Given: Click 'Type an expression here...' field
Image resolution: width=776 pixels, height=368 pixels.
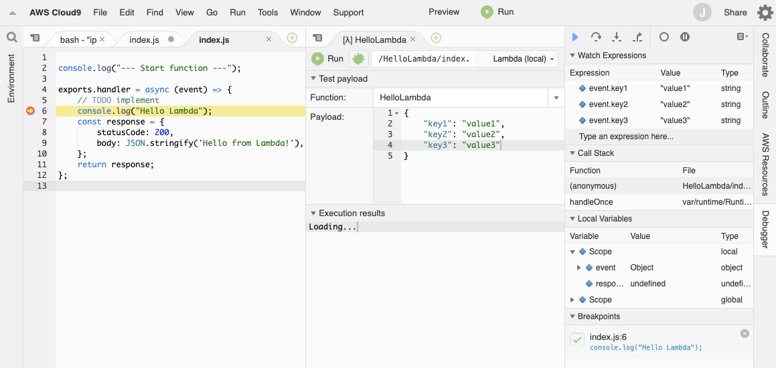Looking at the screenshot, I should 659,136.
